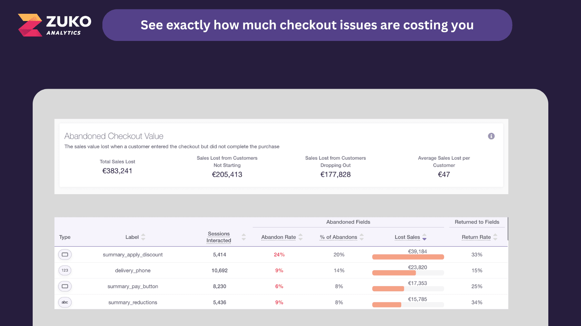Click the Total Sales Lost value €383,241

(117, 171)
